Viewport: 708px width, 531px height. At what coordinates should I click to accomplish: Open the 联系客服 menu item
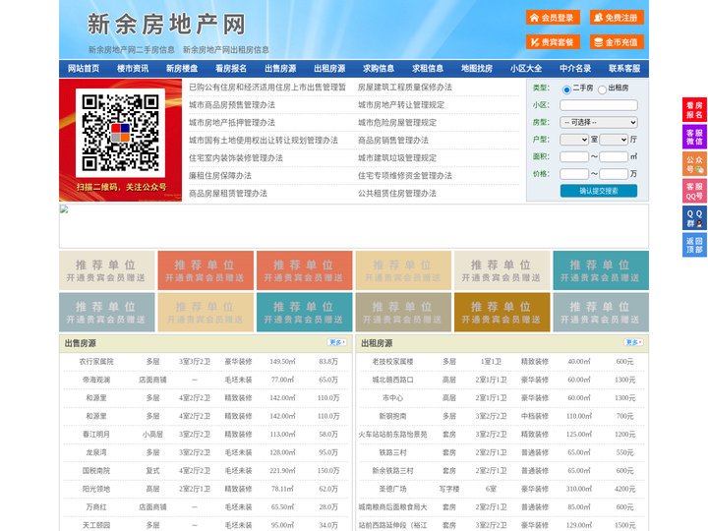[624, 69]
